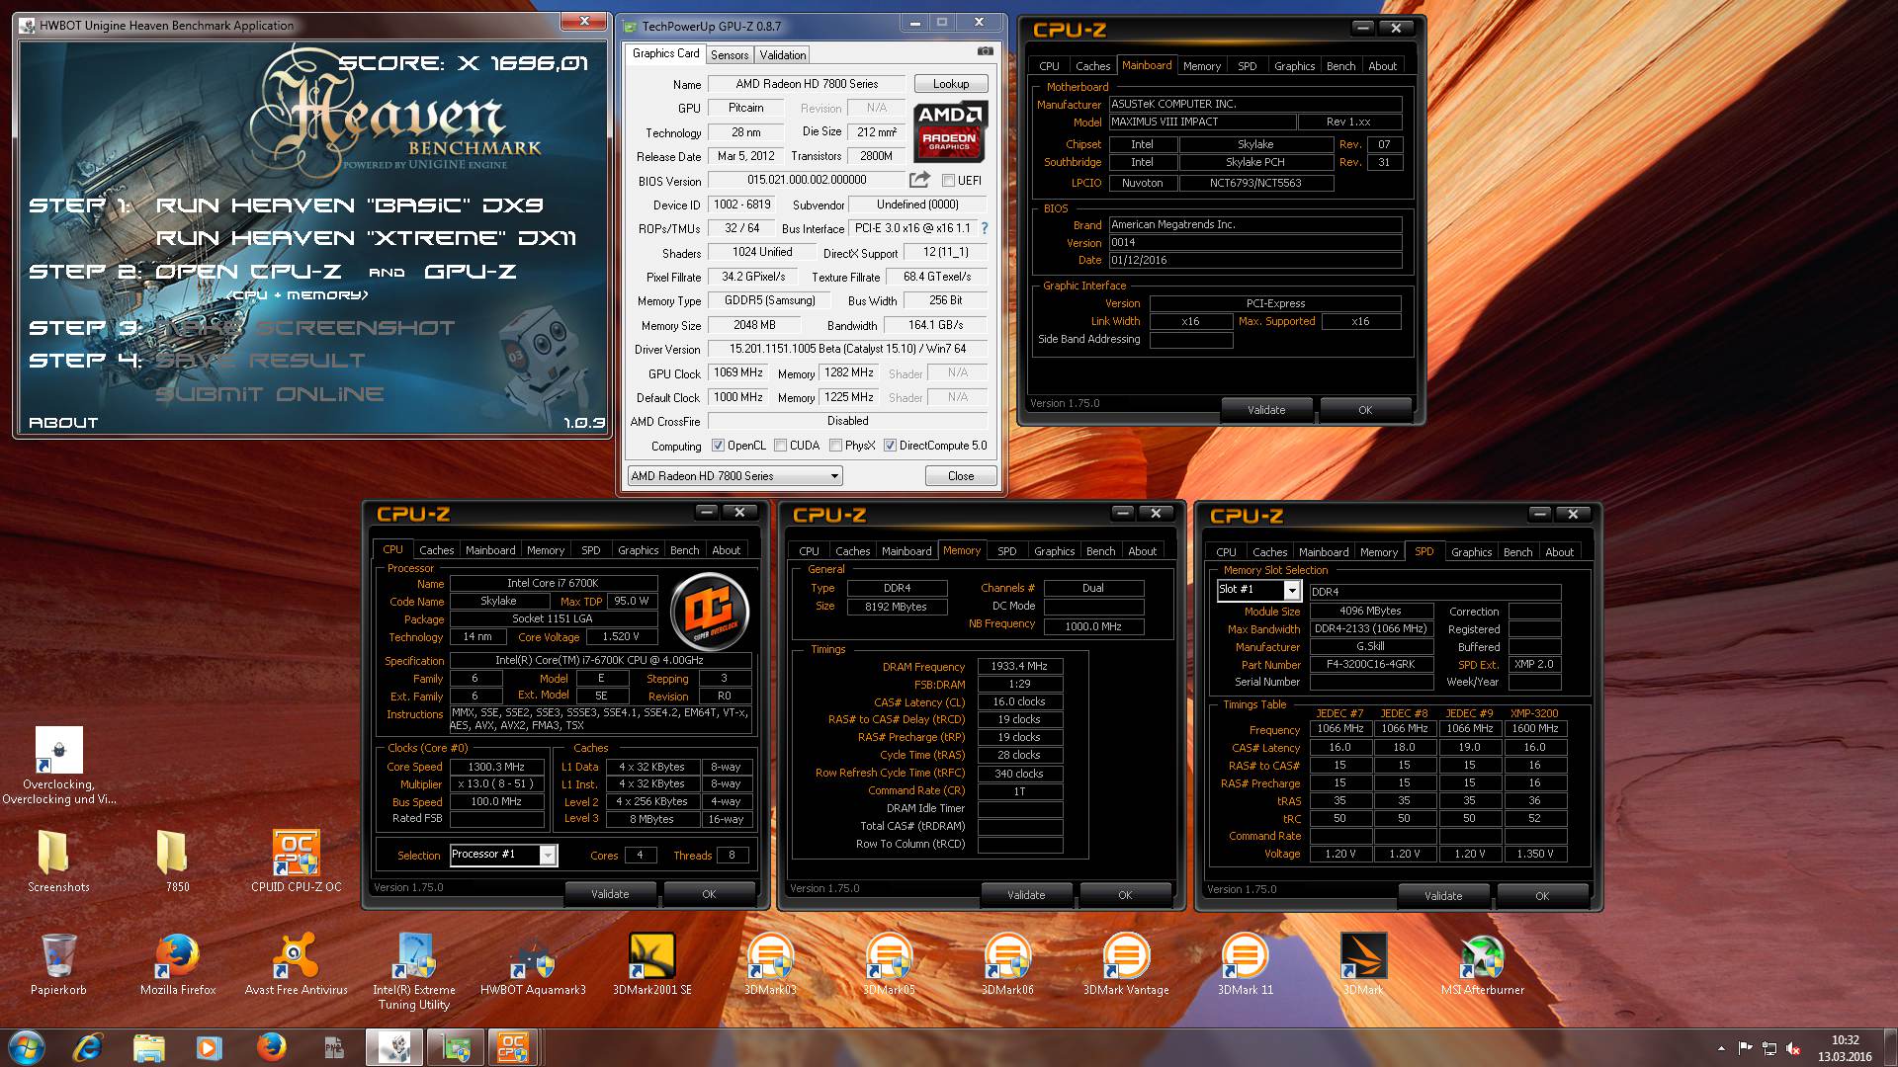Viewport: 1898px width, 1067px height.
Task: Open the Processor #1 selection dropdown
Action: coord(503,855)
